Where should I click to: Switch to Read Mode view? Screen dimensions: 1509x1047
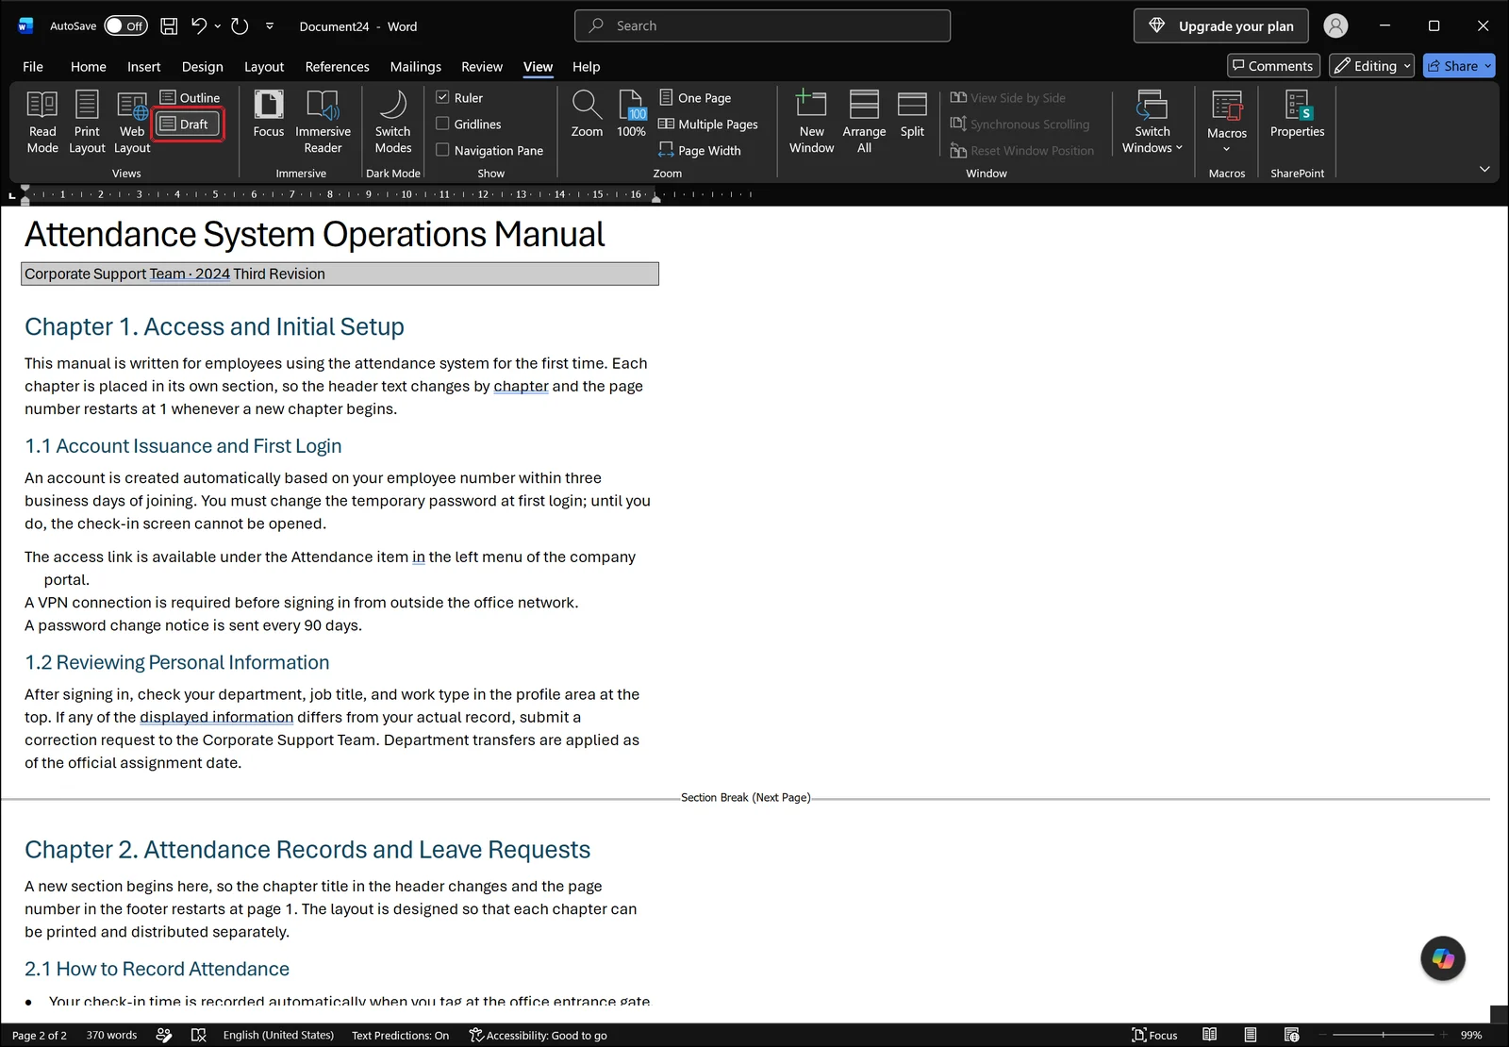[x=42, y=122]
